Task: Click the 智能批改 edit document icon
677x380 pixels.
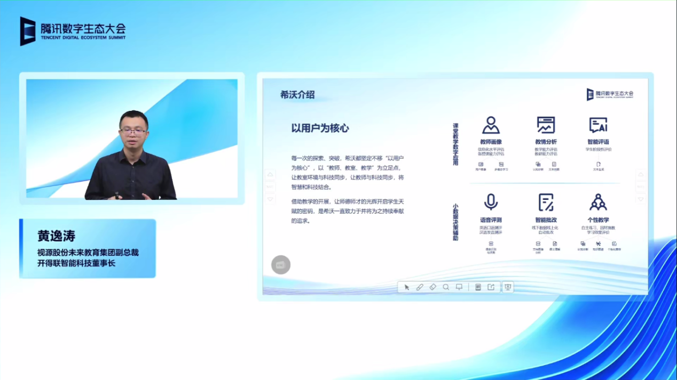Action: [546, 203]
